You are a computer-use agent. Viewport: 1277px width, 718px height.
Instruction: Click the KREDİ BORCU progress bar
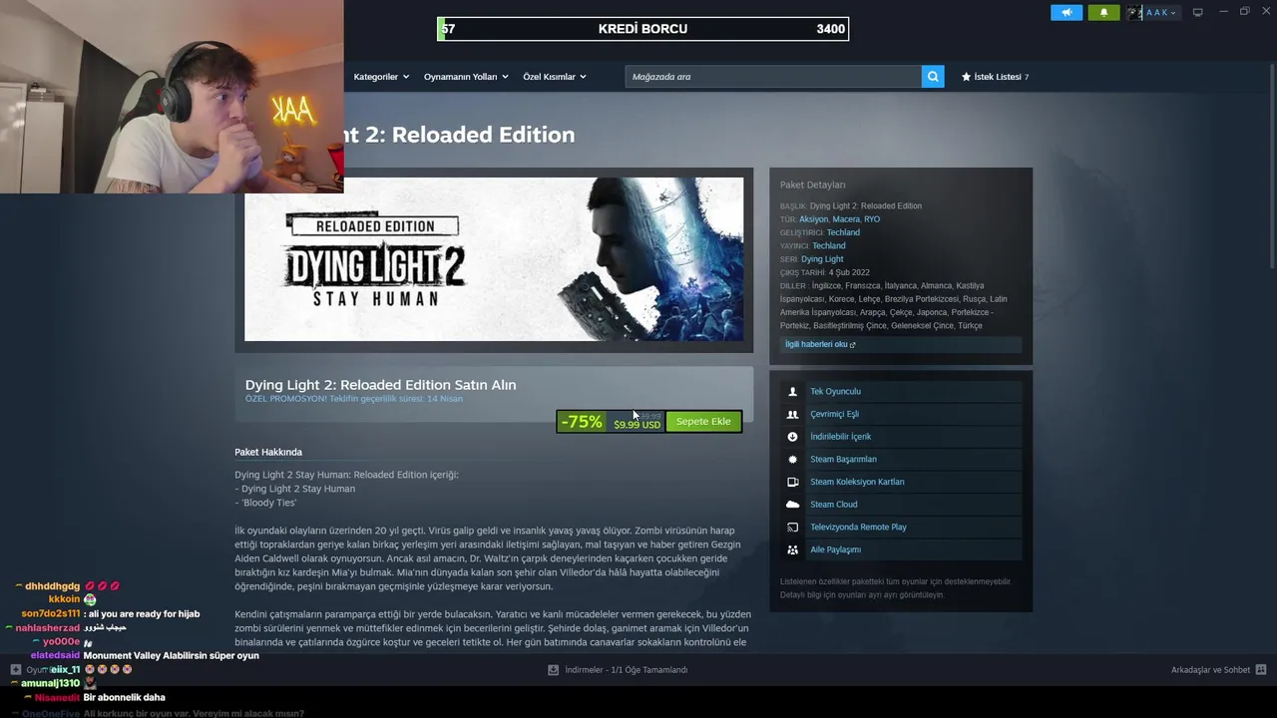643,29
